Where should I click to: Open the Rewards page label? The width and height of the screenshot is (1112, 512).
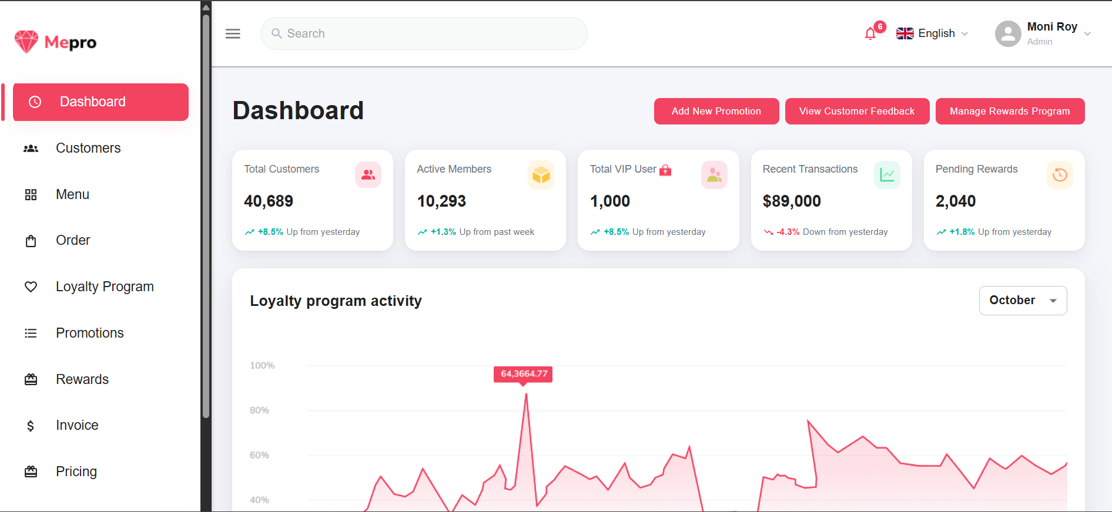pyautogui.click(x=82, y=379)
